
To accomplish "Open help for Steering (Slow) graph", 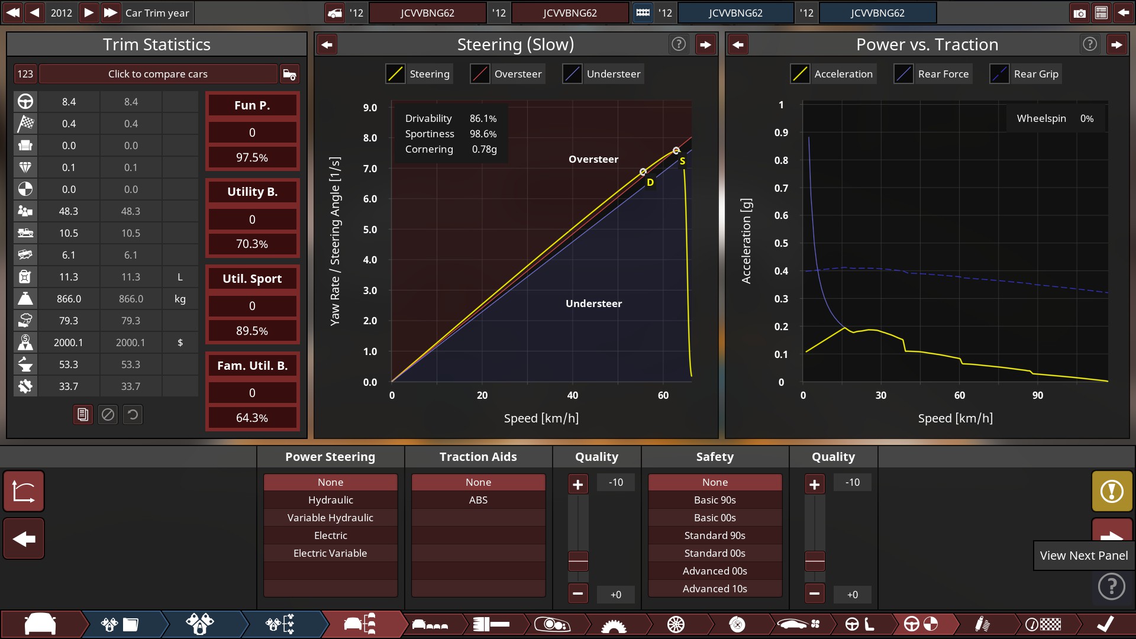I will click(679, 44).
